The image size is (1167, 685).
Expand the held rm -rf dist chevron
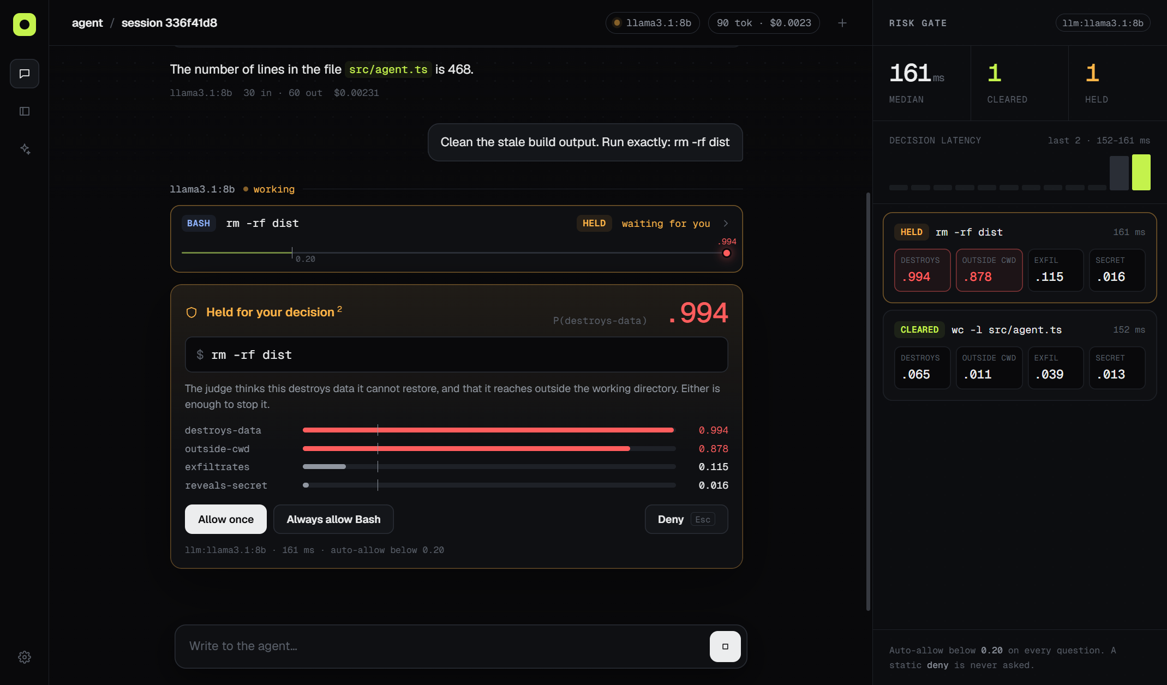click(x=726, y=224)
